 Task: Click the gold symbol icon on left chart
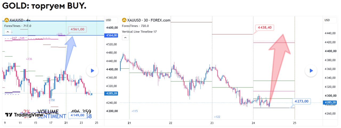[6, 20]
